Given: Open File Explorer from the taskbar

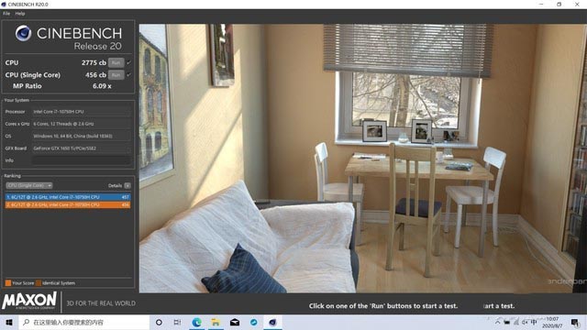Looking at the screenshot, I should coord(216,322).
